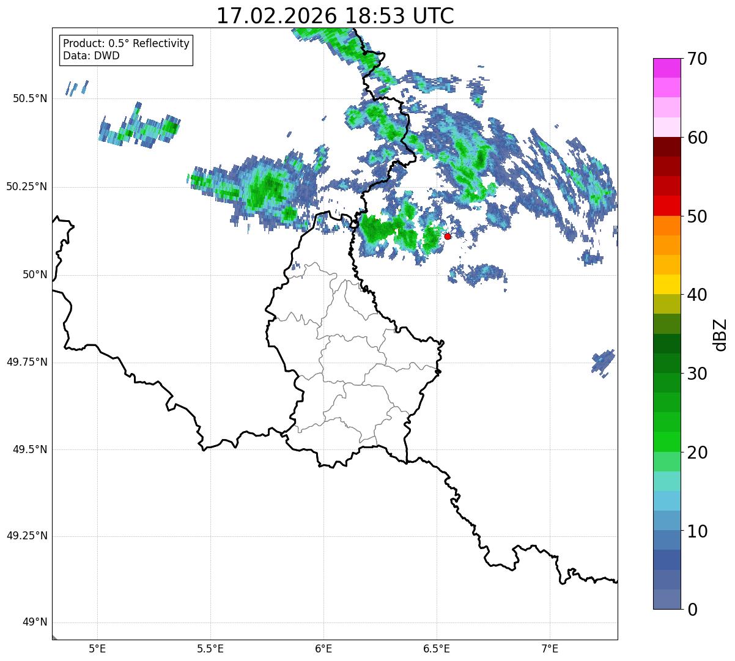Click the 6.5°E longitude label
The image size is (735, 661).
[x=437, y=649]
